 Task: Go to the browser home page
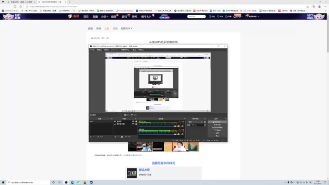(21, 7)
